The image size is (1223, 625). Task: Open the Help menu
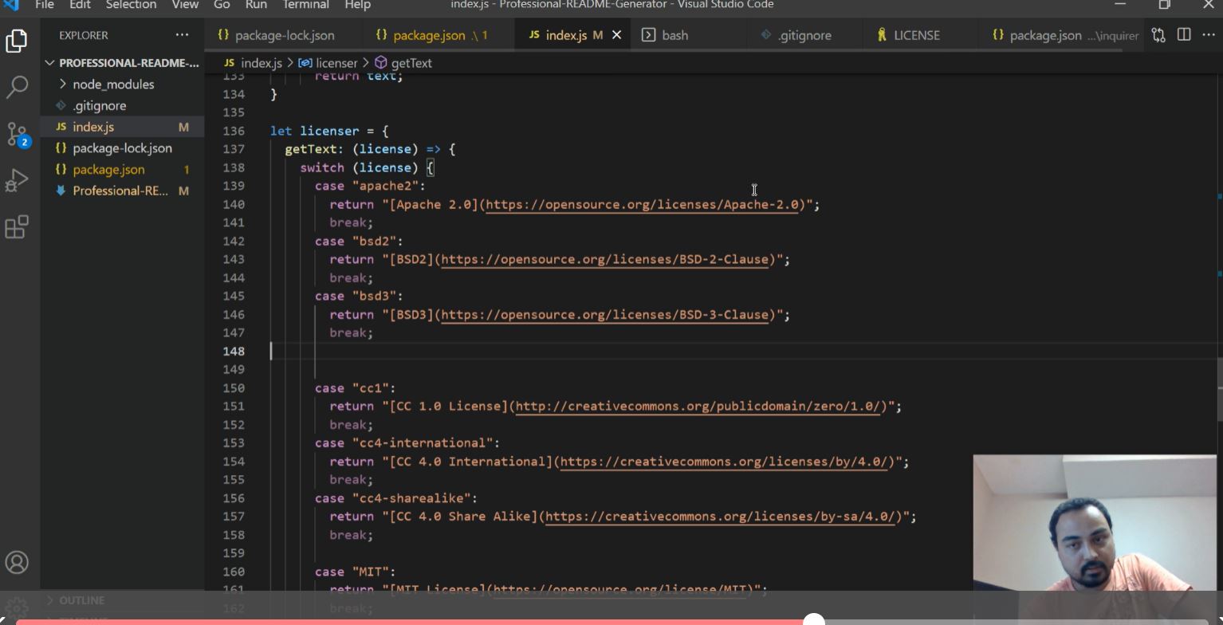(357, 5)
